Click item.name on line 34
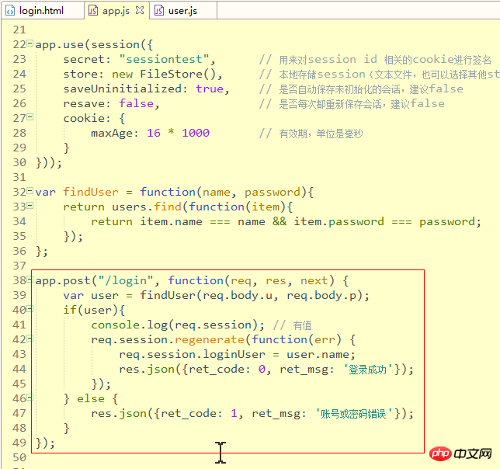This screenshot has height=469, width=500. tap(172, 221)
